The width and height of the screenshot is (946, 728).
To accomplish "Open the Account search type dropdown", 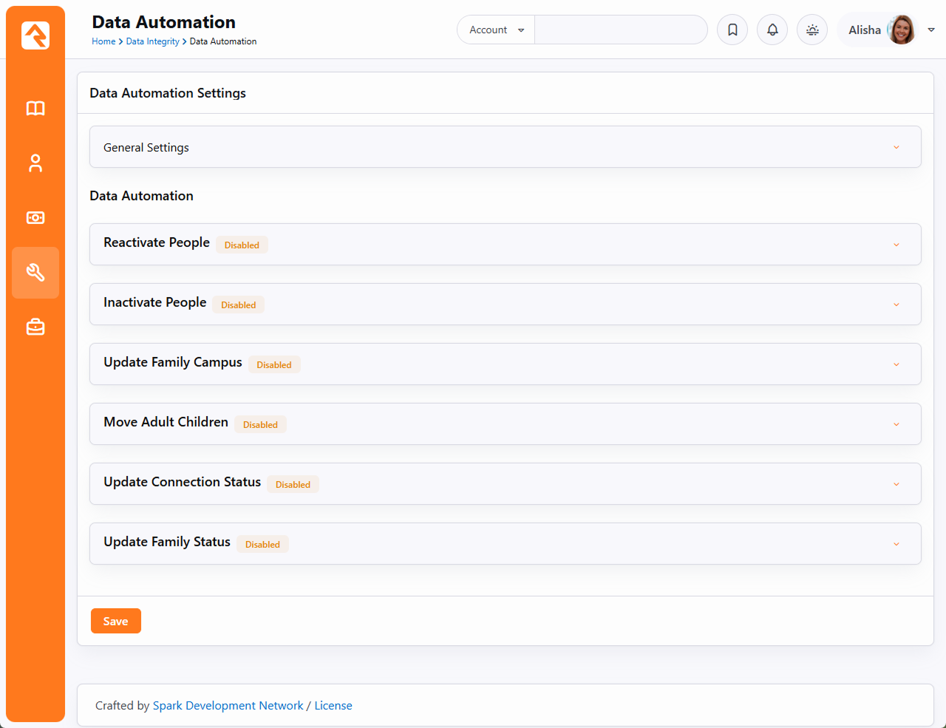I will coord(496,30).
